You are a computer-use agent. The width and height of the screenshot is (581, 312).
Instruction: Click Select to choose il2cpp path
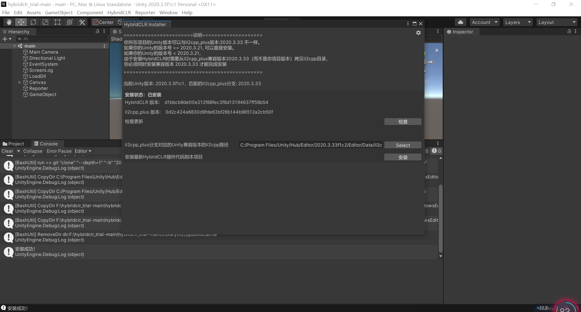403,145
